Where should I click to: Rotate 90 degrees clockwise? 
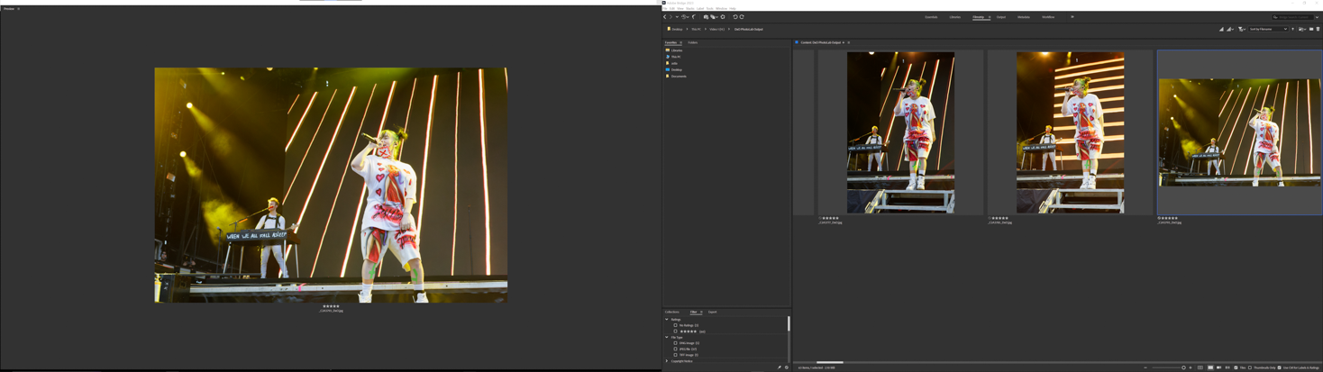(x=742, y=16)
